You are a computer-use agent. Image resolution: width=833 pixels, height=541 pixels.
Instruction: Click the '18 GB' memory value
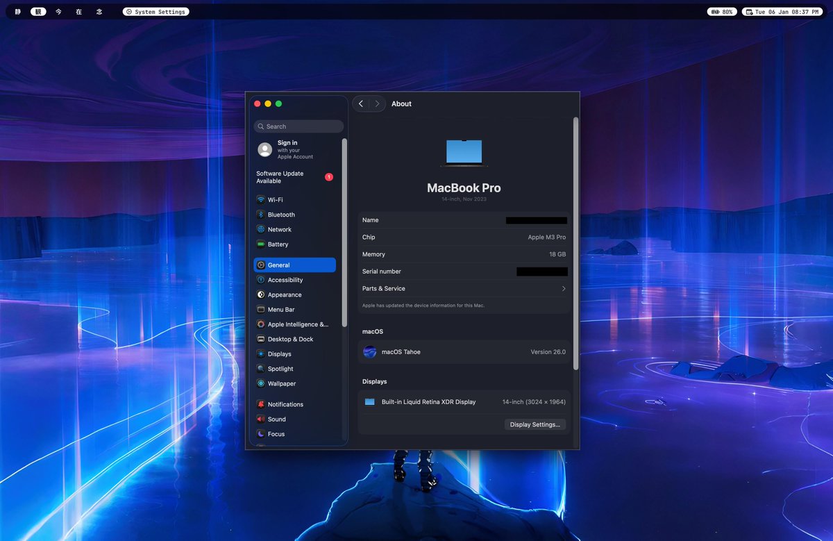(557, 255)
